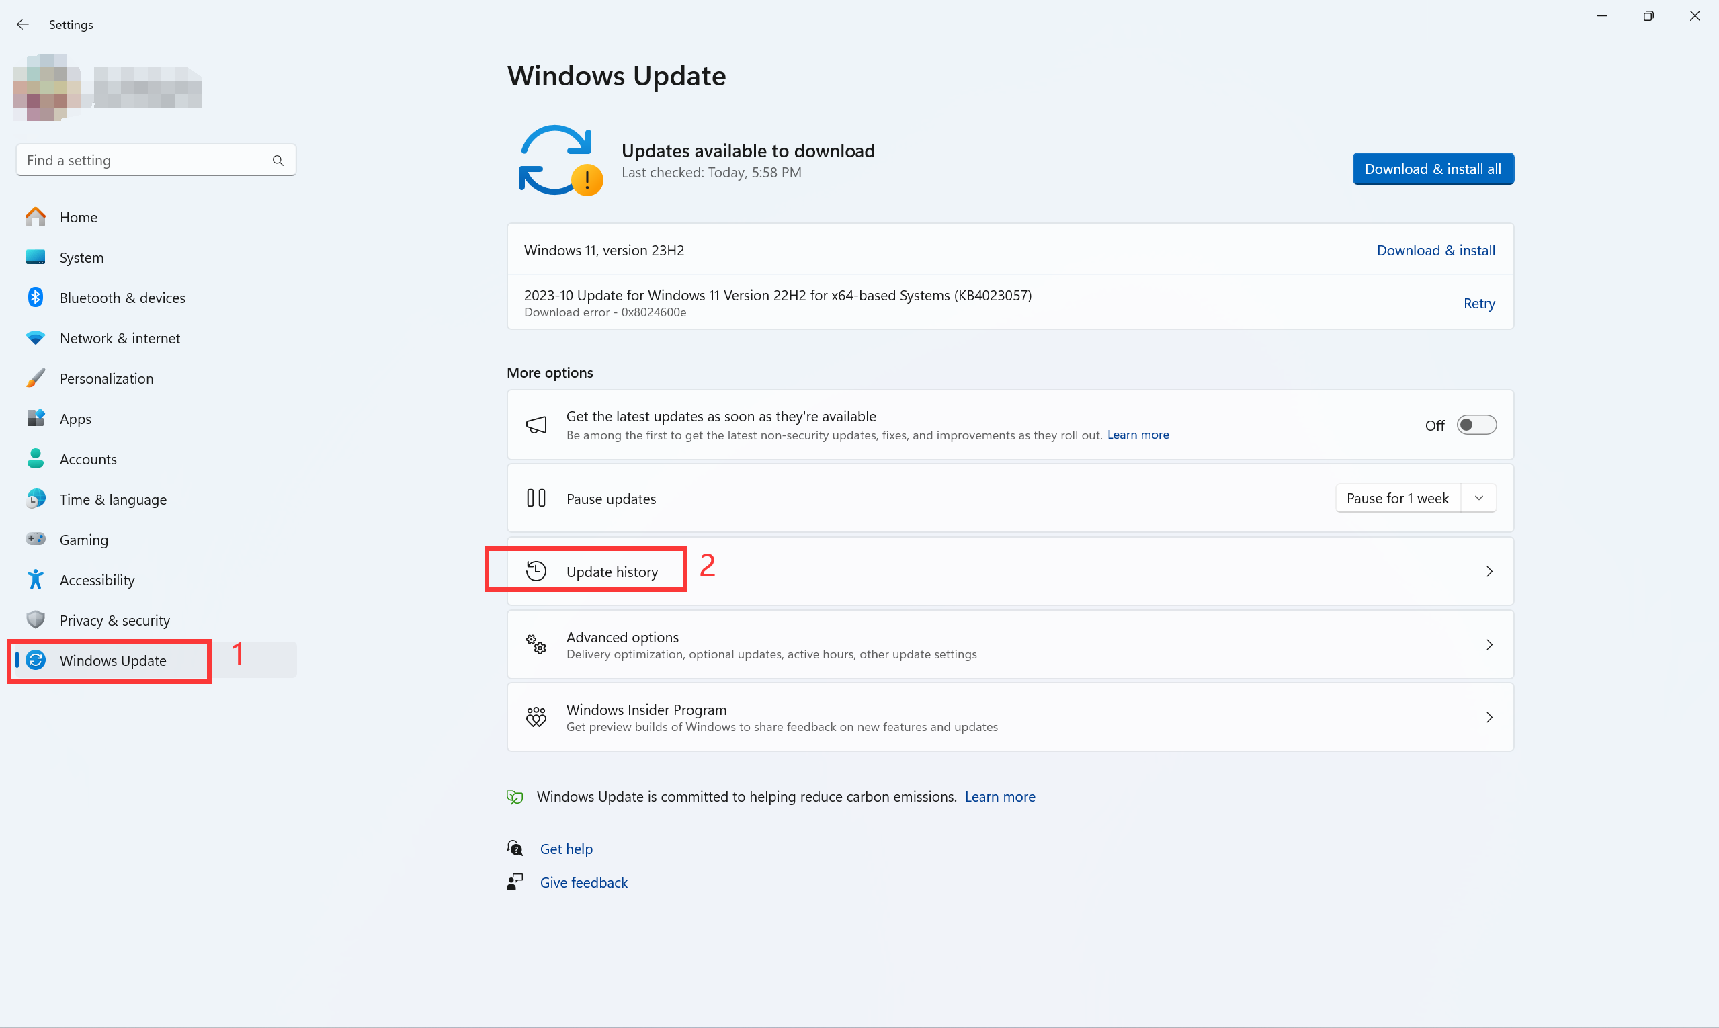
Task: Click the Bluetooth icon in sidebar
Action: click(x=36, y=297)
